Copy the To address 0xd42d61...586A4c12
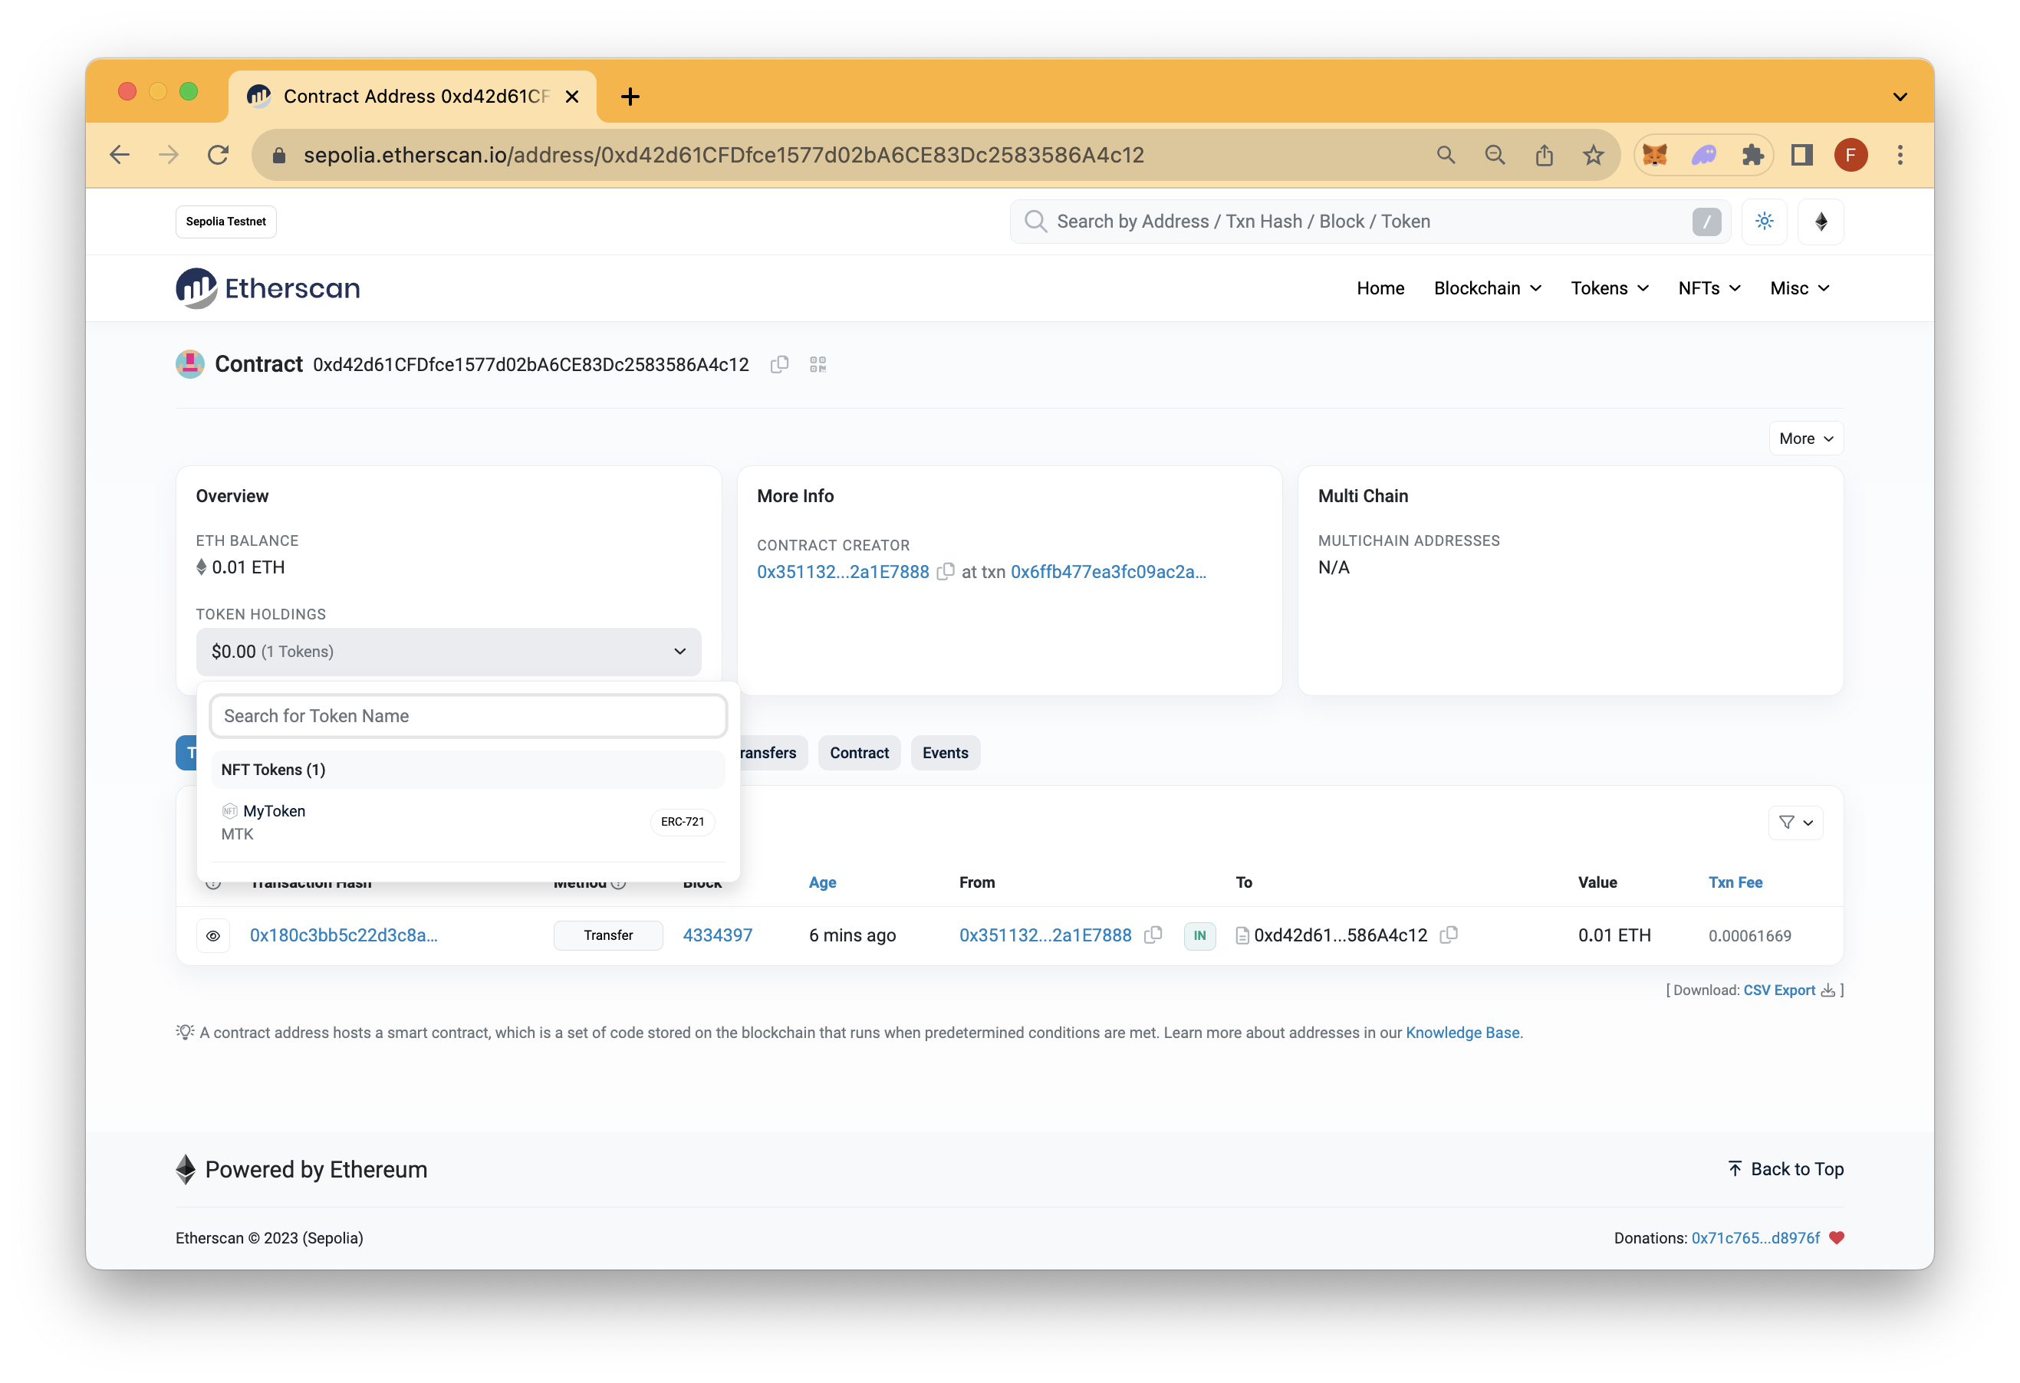Screen dimensions: 2020x1383 pyautogui.click(x=1448, y=935)
